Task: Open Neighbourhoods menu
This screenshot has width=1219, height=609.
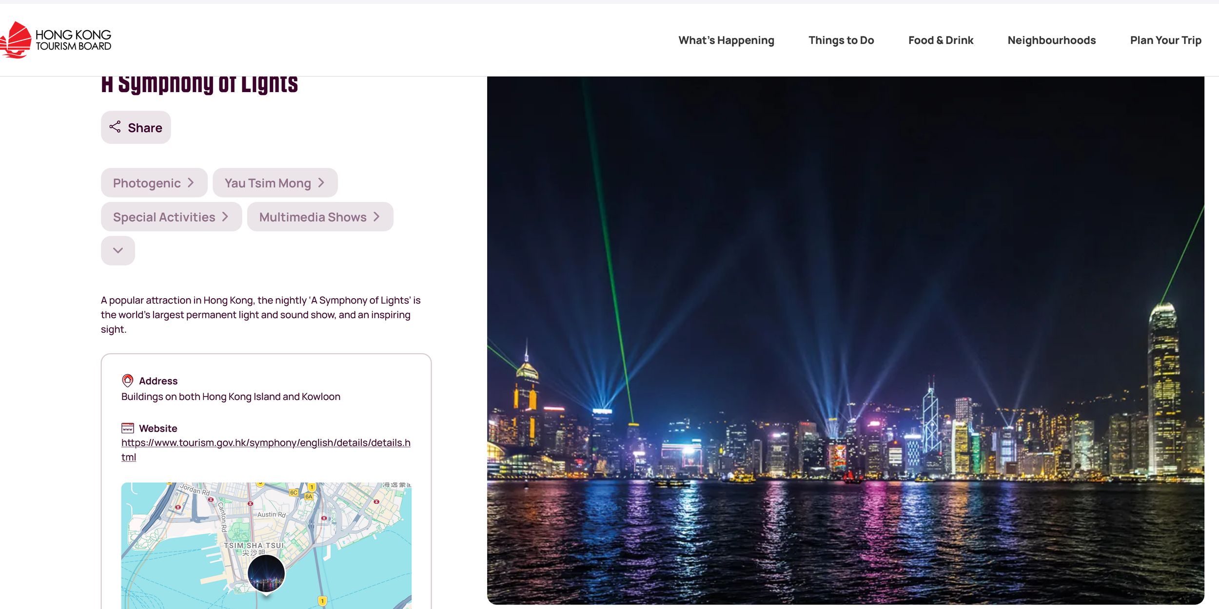Action: 1051,40
